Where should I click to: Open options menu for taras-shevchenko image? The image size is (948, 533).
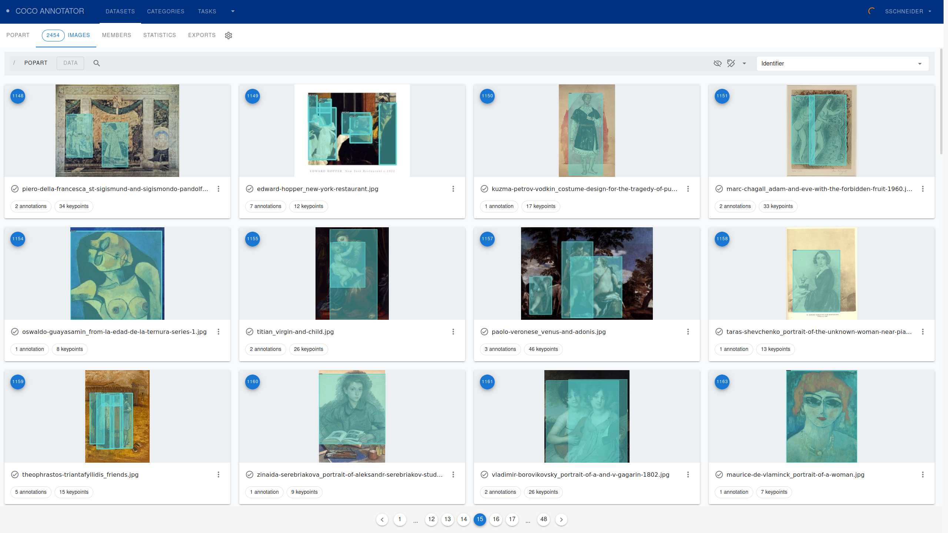tap(923, 332)
